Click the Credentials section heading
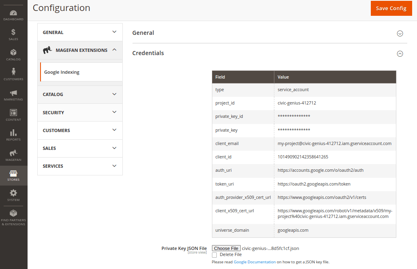Screen dimensions: 417x269 click(148, 53)
